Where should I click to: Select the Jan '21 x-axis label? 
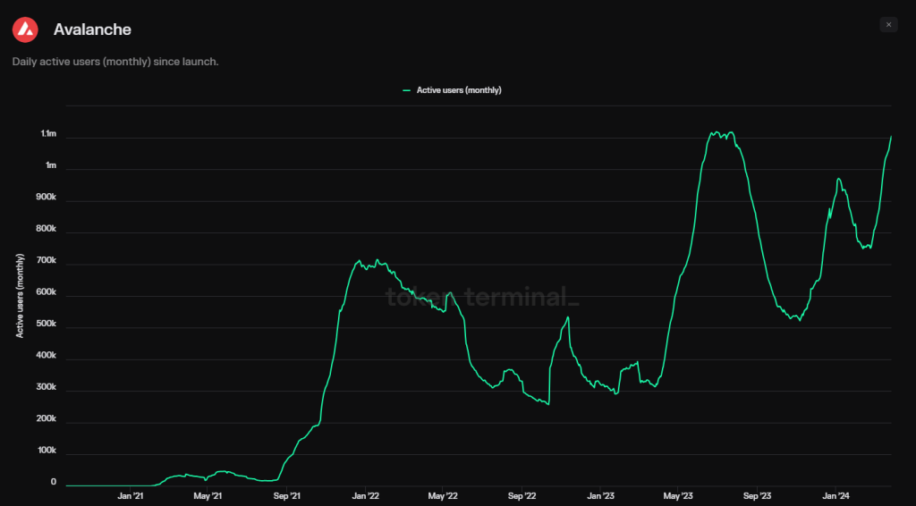(131, 495)
